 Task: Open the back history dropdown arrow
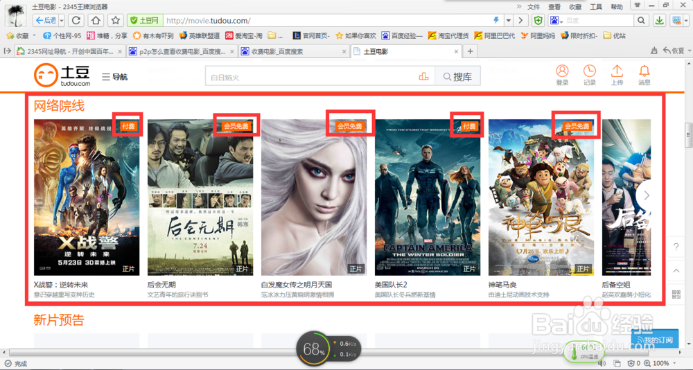pyautogui.click(x=62, y=20)
